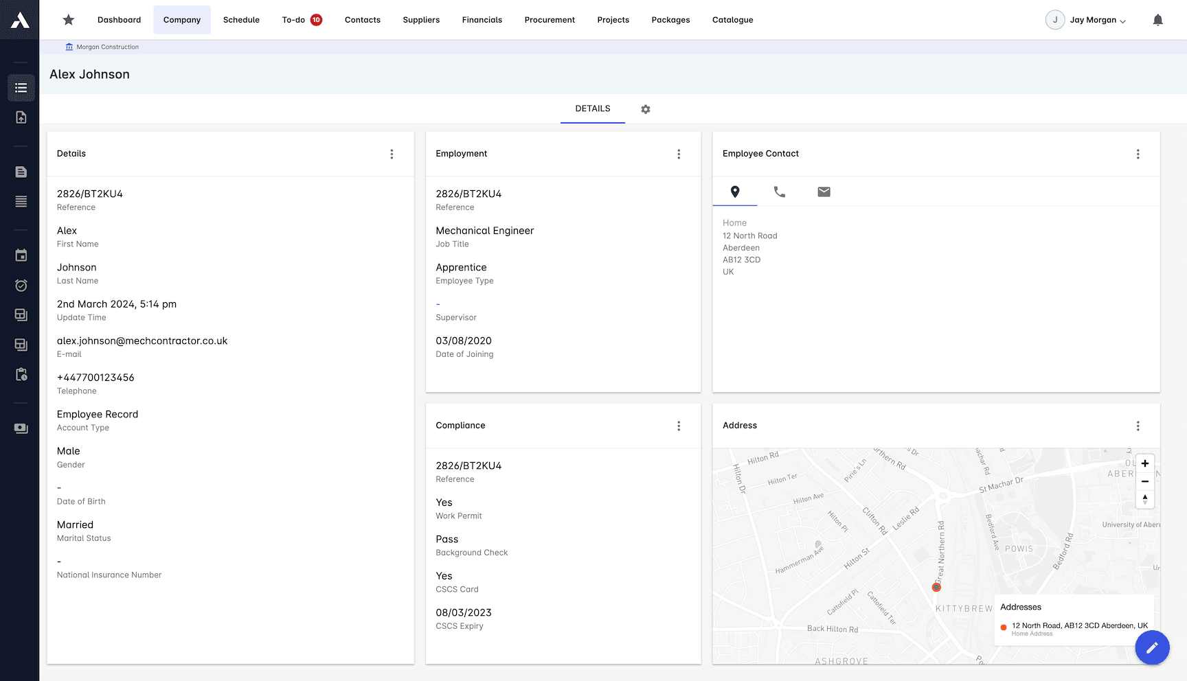This screenshot has height=681, width=1187.
Task: Click the notification bell
Action: [1157, 20]
